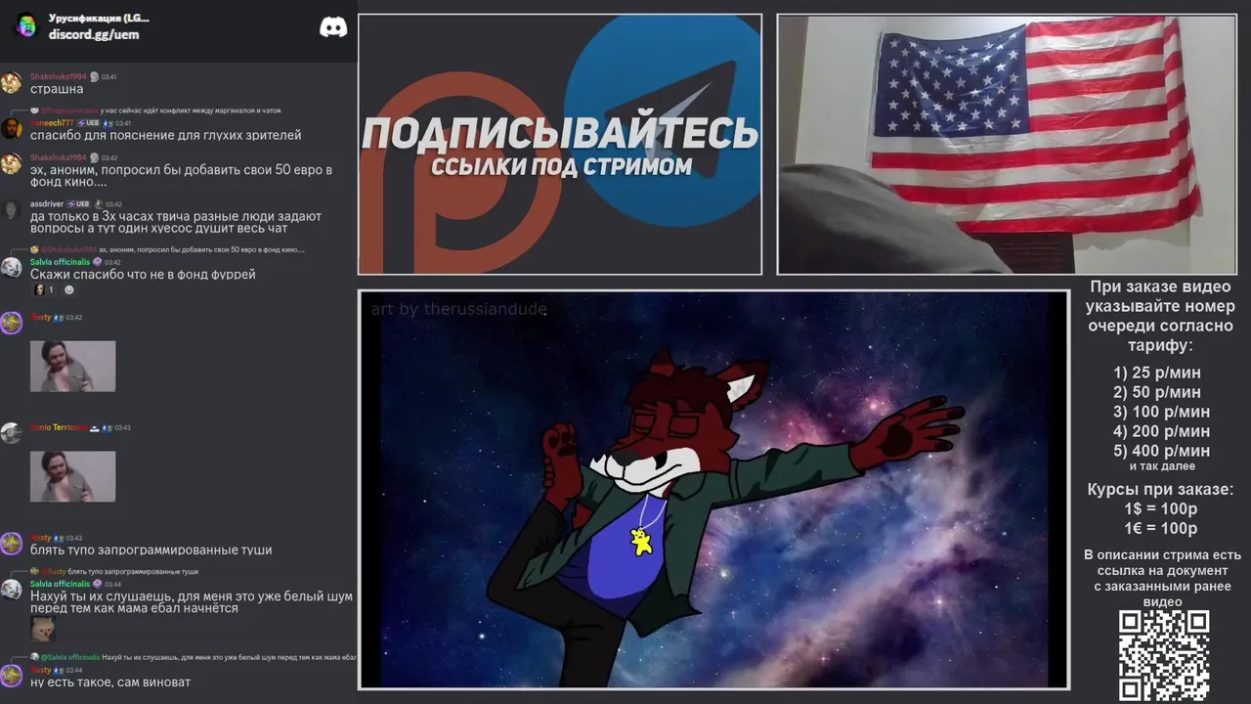The width and height of the screenshot is (1251, 704).
Task: Click the avatar next to the 50 евро message
Action: pos(11,163)
